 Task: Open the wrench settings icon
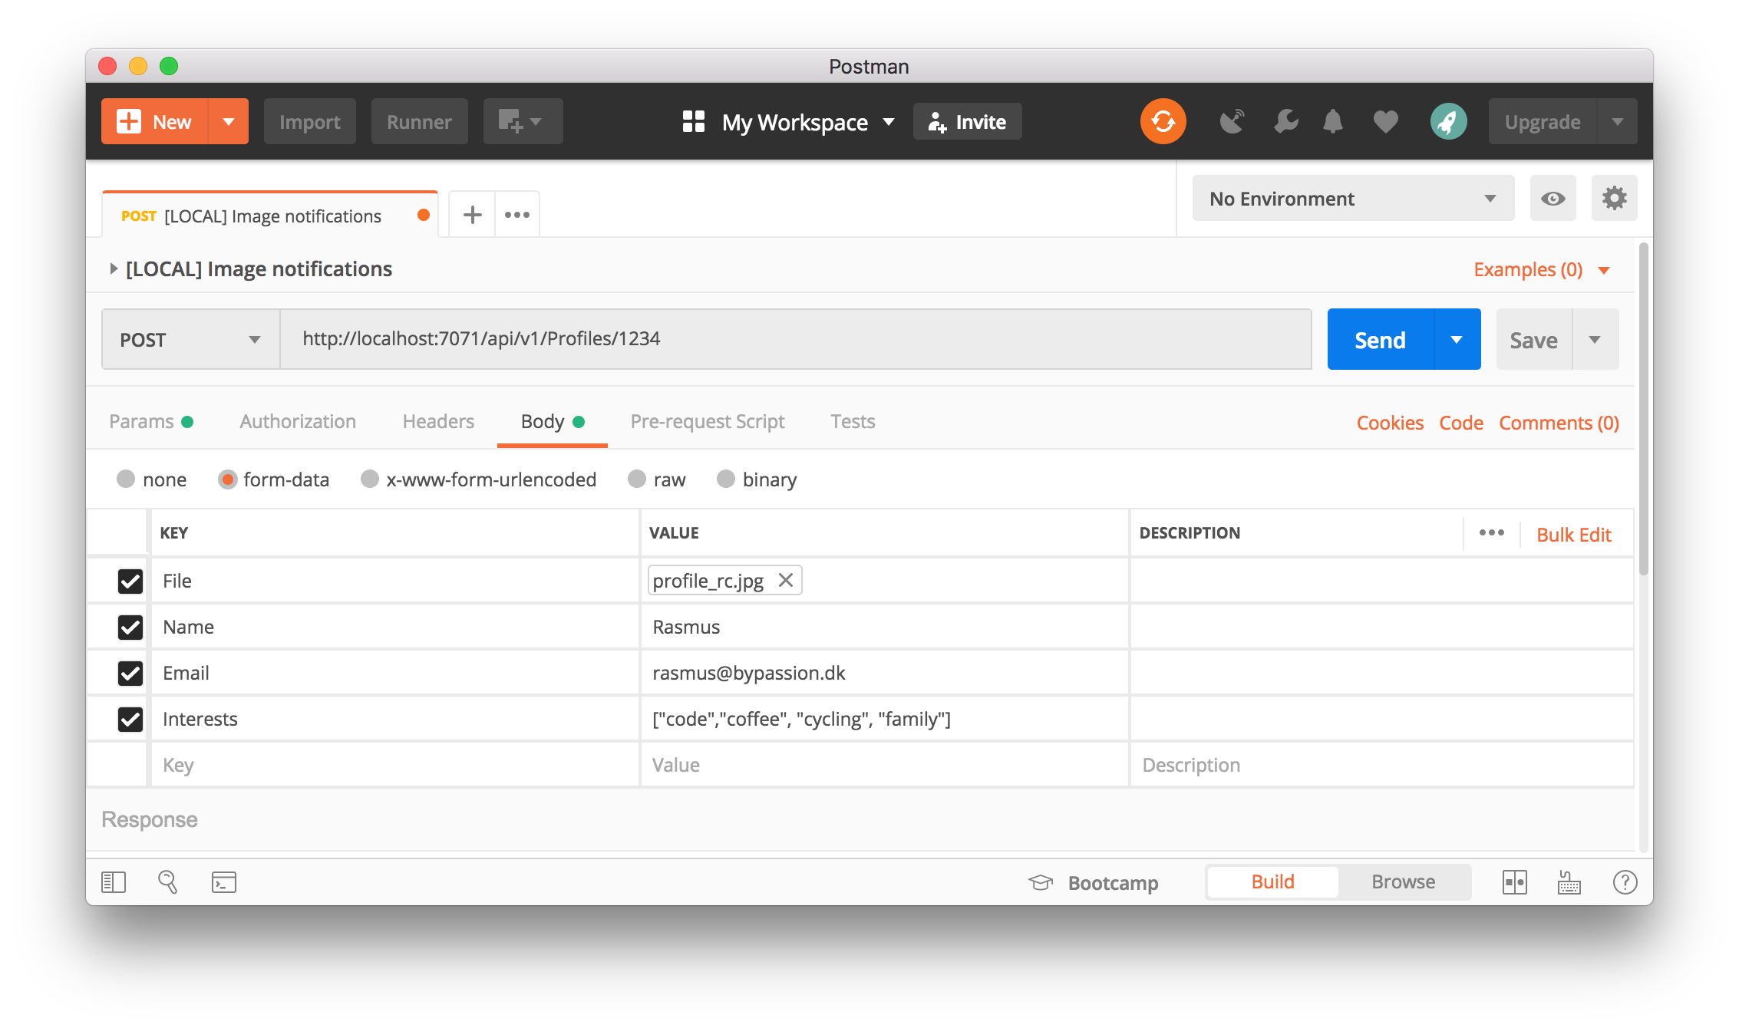coord(1285,121)
